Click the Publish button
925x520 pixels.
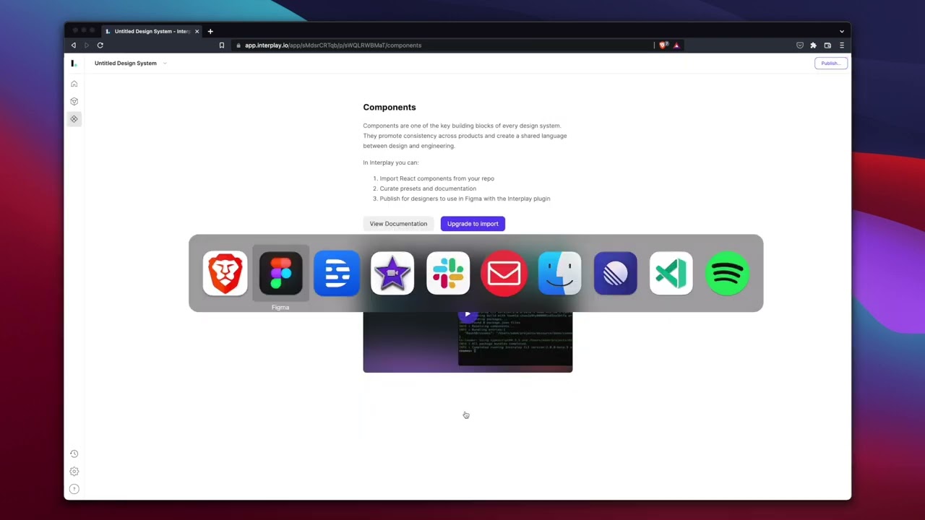(831, 64)
